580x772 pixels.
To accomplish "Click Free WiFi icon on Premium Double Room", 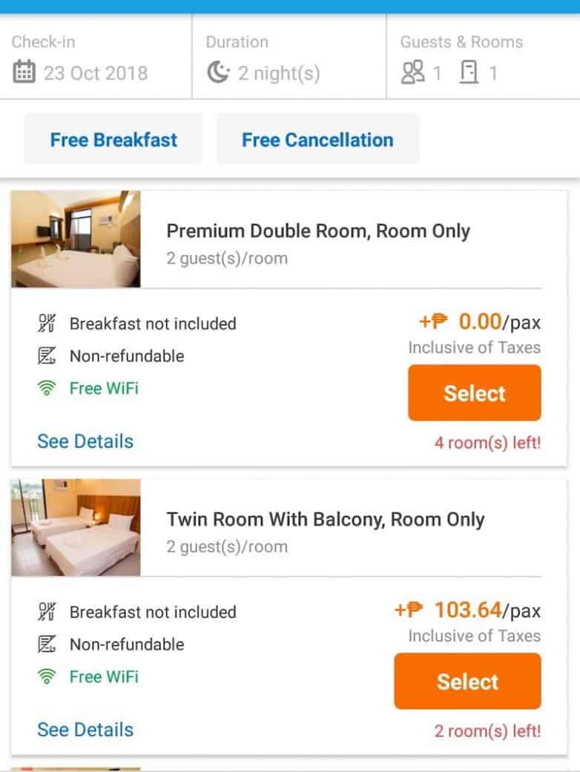I will click(47, 388).
